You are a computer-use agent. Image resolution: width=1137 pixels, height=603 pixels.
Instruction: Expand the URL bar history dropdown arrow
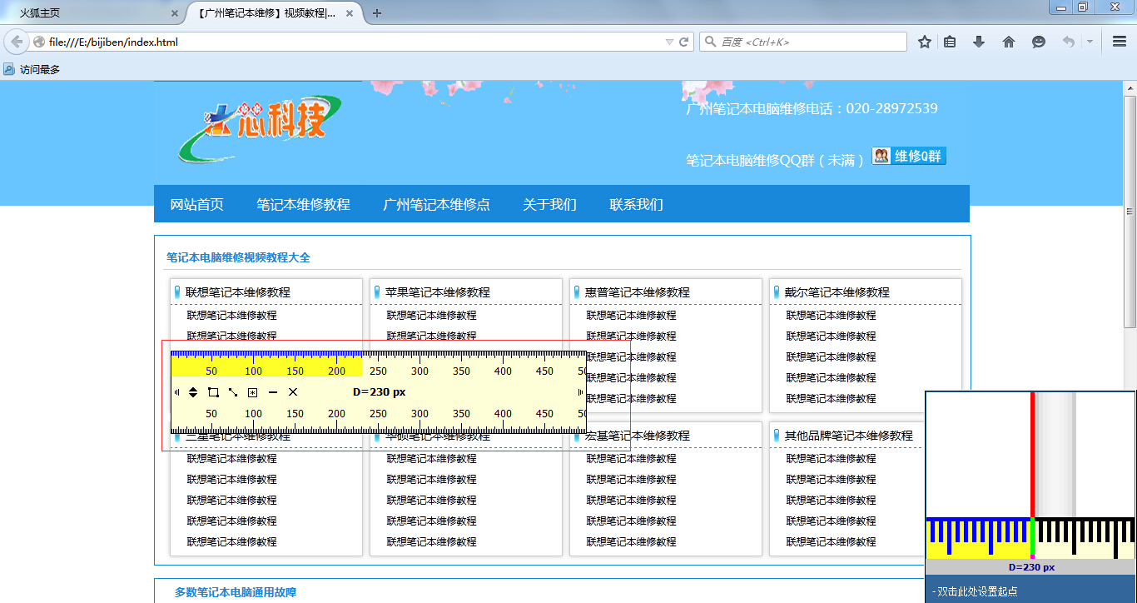tap(669, 42)
